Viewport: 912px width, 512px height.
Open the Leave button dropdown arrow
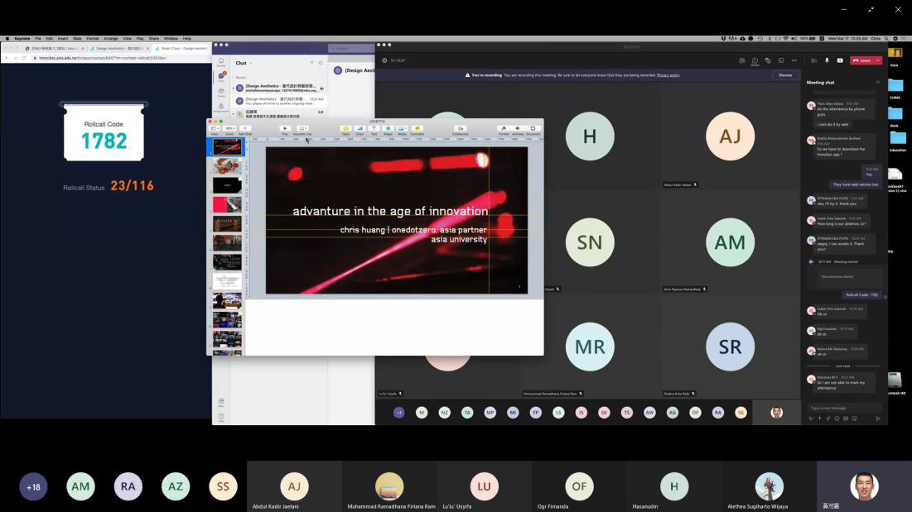[x=878, y=60]
